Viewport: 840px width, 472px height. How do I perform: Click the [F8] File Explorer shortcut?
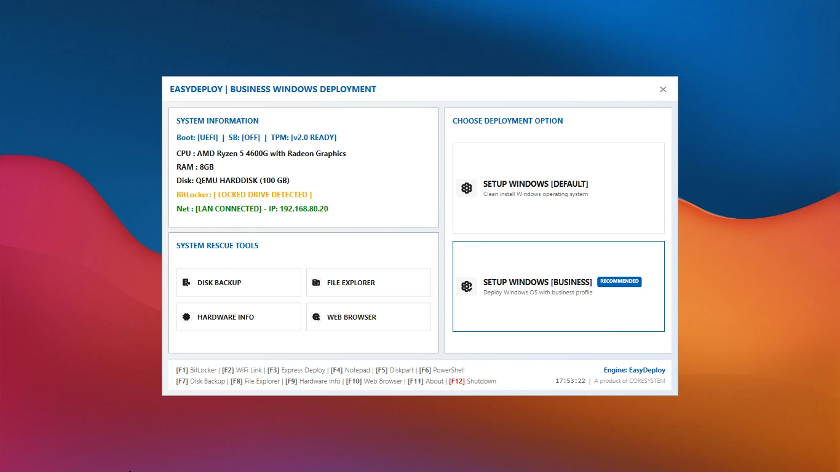255,382
